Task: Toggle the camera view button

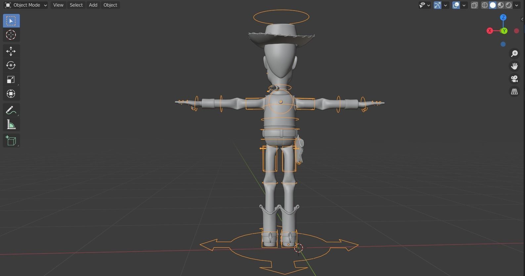Action: 514,79
